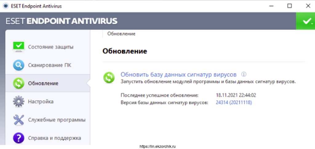Minimize the ESET Endpoint Antivirus window
The height and width of the screenshot is (149, 315).
click(x=271, y=6)
